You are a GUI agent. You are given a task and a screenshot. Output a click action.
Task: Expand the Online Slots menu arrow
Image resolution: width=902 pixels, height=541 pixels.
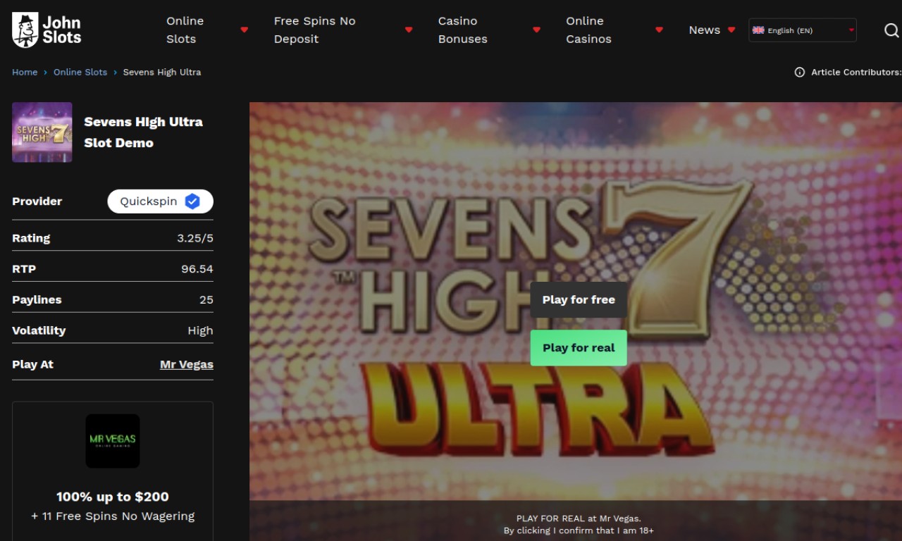pyautogui.click(x=245, y=30)
